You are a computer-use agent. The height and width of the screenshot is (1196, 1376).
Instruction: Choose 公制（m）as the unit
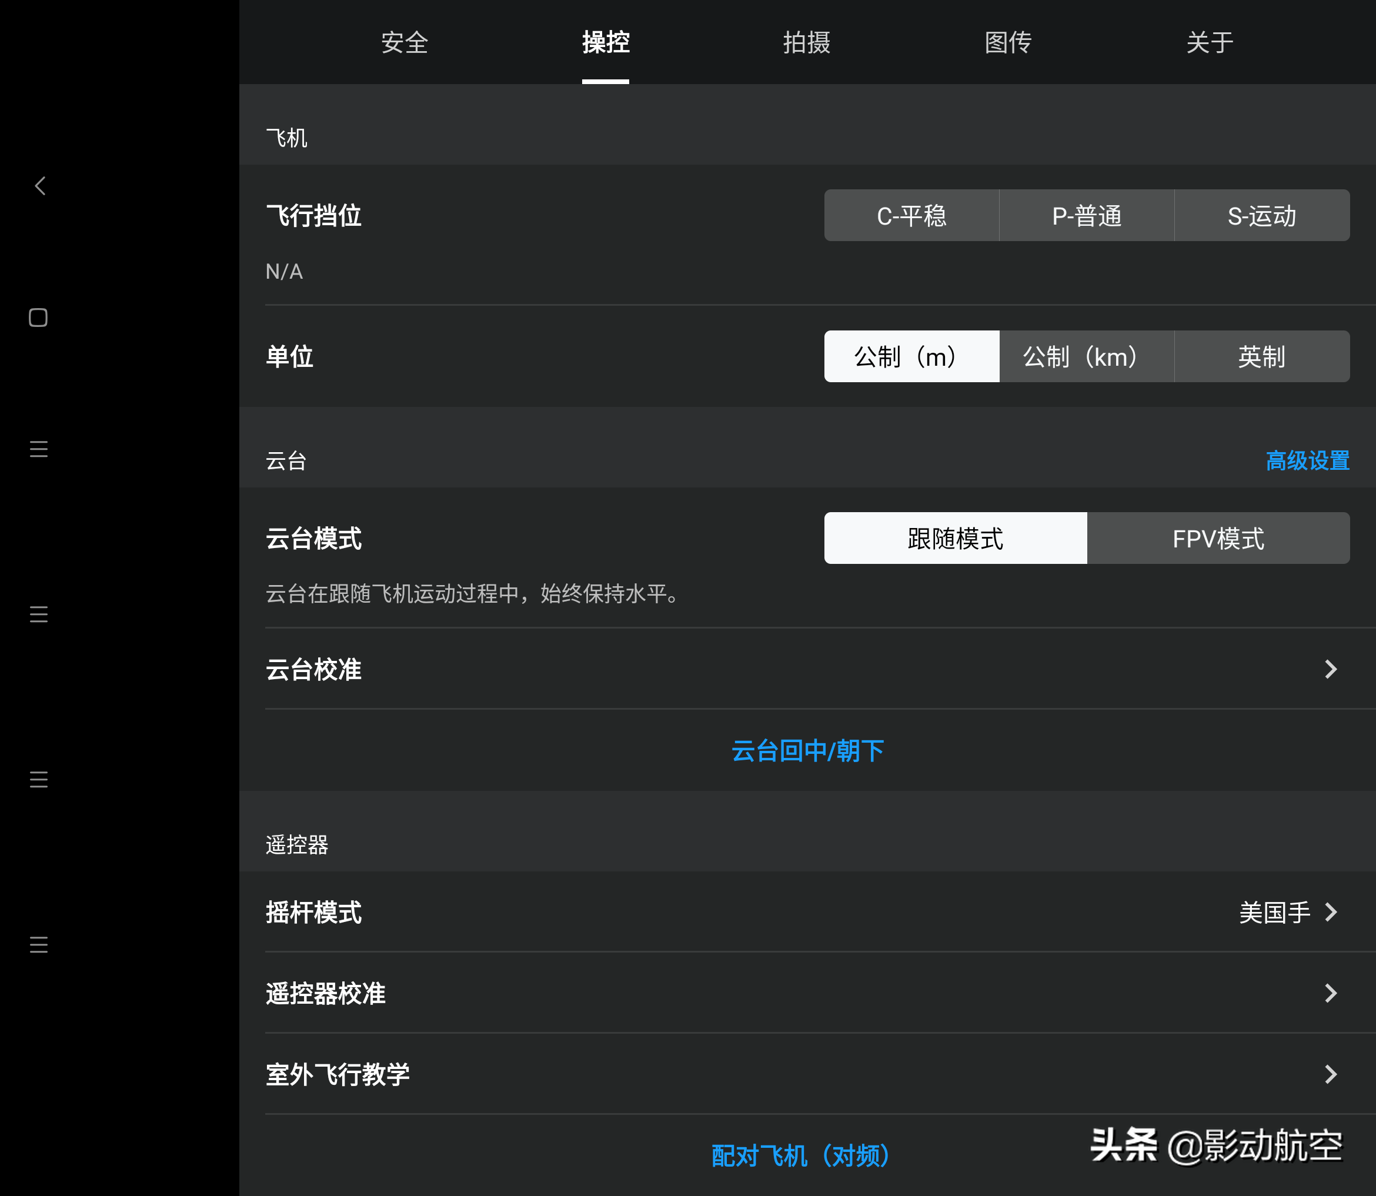(x=911, y=356)
